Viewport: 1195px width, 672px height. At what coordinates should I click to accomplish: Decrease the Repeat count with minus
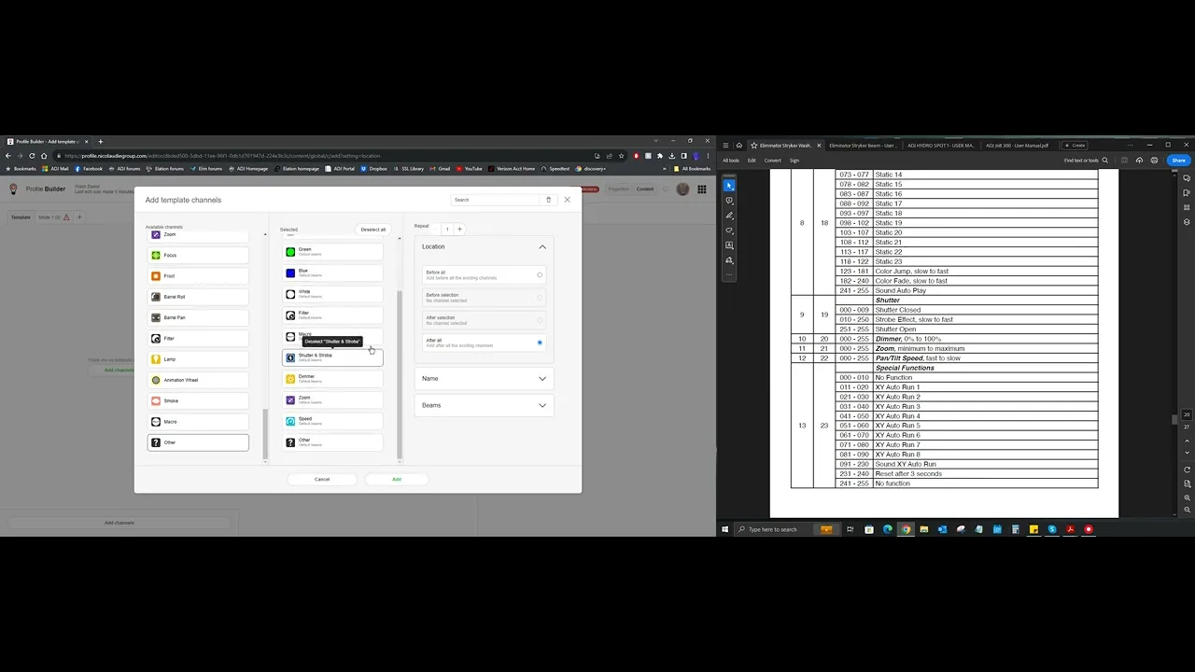(436, 229)
